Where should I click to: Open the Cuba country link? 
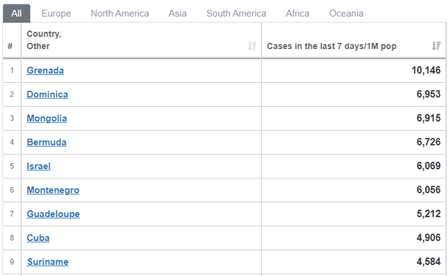pos(38,238)
